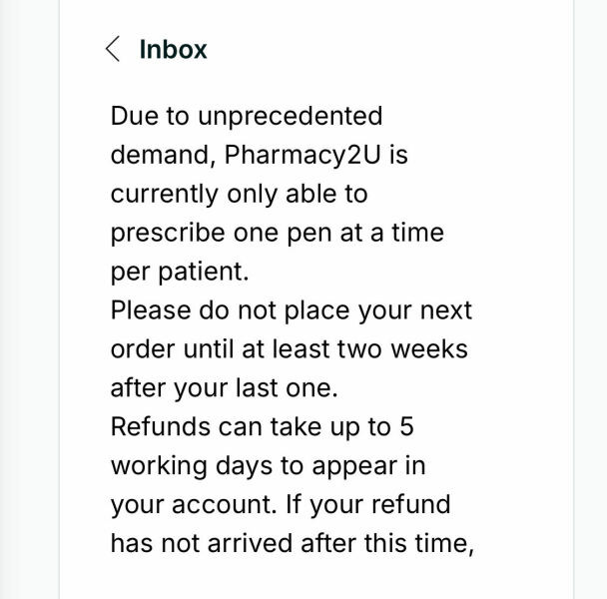607x599 pixels.
Task: Tap the back chevron arrow
Action: click(114, 49)
